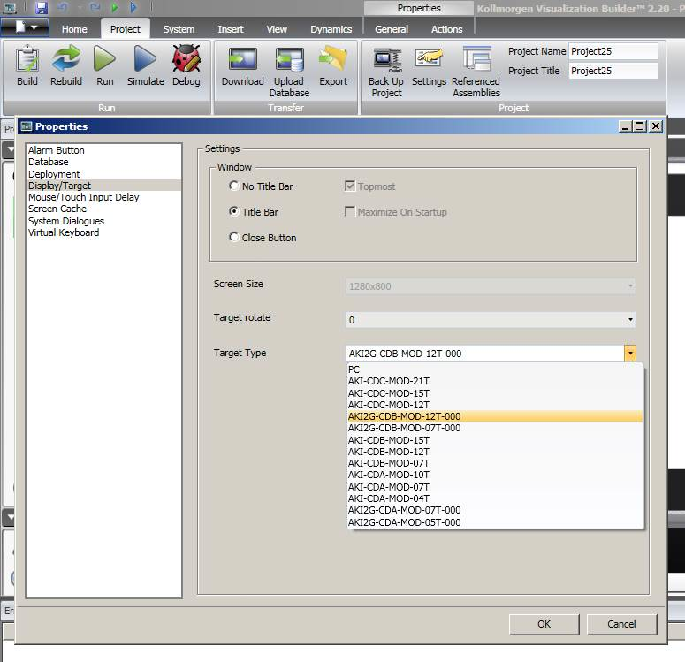Screen dimensions: 685x662
Task: Select Mouse/Touch Input Delay item
Action: pos(103,197)
